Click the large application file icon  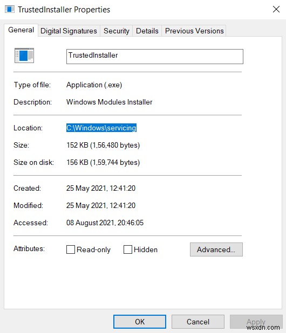click(x=24, y=55)
